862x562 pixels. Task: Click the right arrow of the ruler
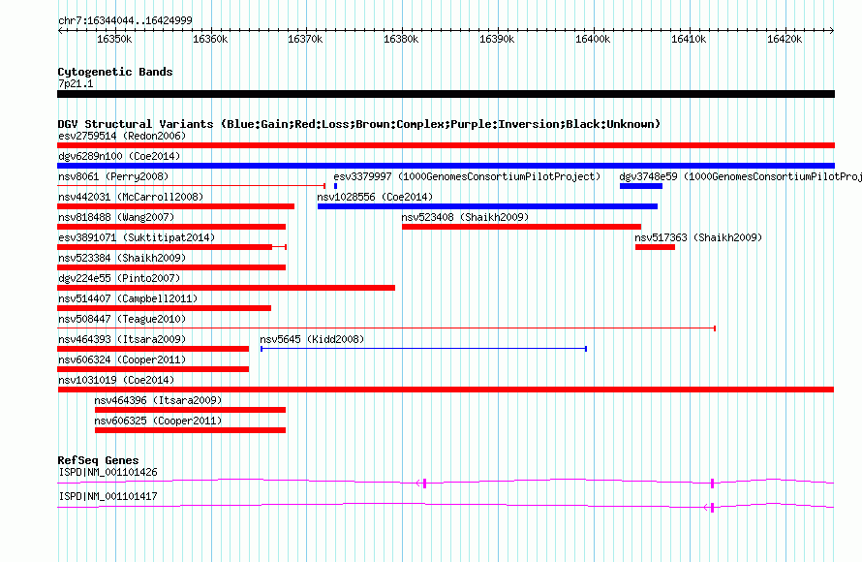[832, 31]
